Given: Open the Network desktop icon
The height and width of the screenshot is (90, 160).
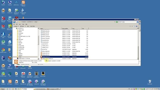Looking at the screenshot, I should (3, 3).
